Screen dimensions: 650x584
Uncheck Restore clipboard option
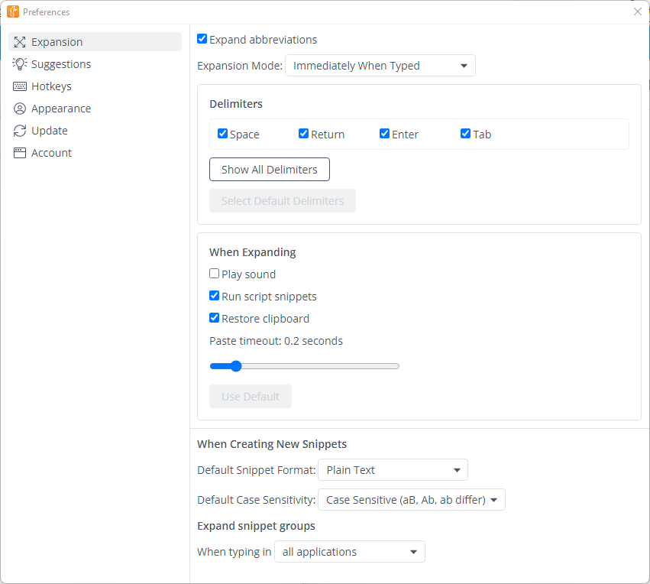point(215,318)
